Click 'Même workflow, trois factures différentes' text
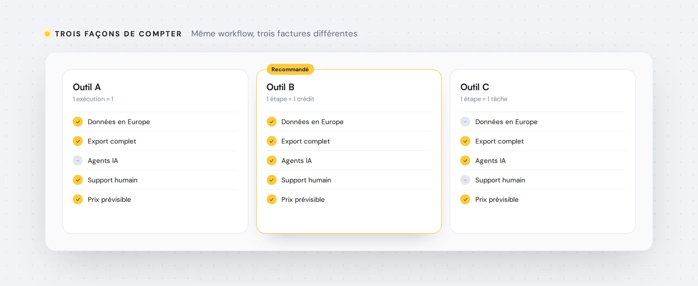Image resolution: width=698 pixels, height=286 pixels. click(274, 34)
